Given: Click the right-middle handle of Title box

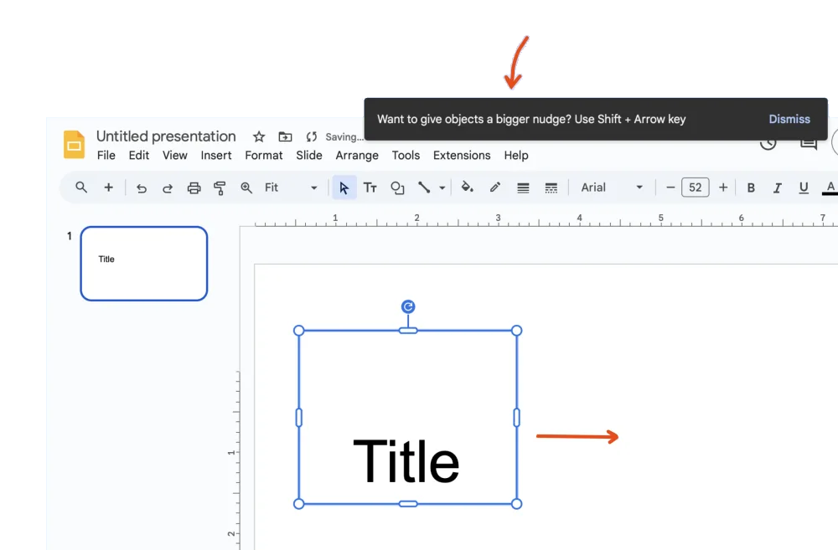Looking at the screenshot, I should click(516, 418).
